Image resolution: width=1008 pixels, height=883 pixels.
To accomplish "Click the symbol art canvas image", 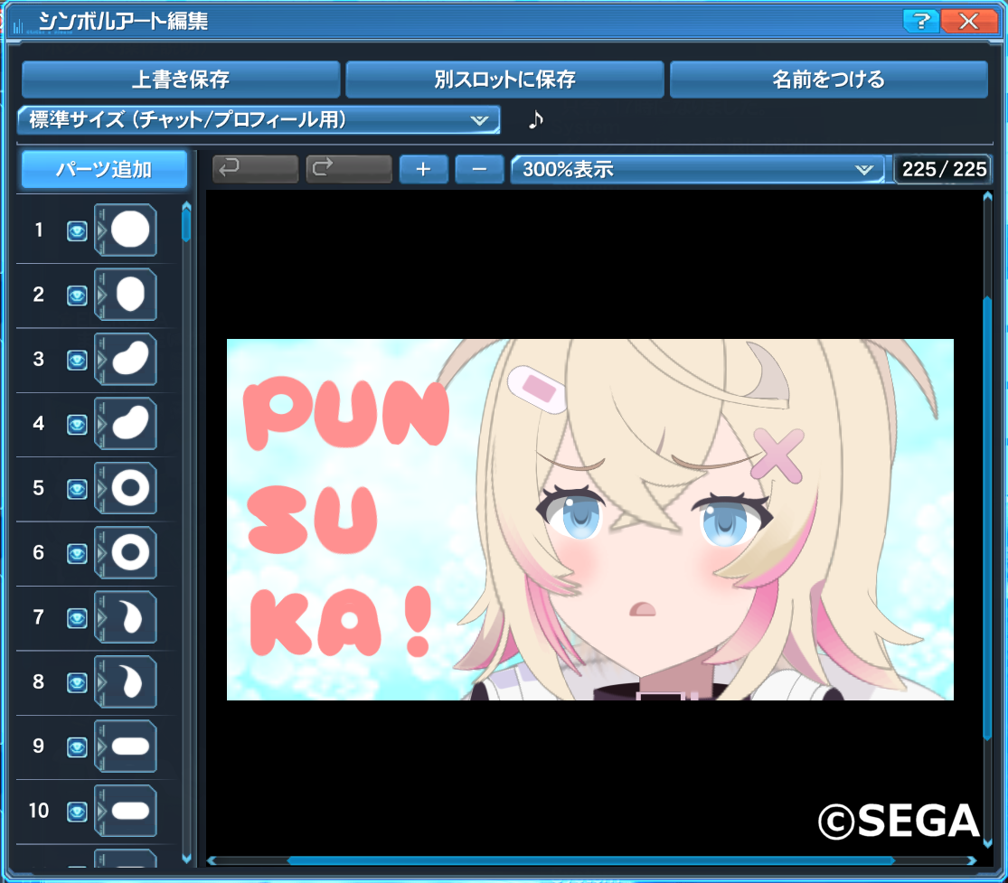I will tap(590, 520).
